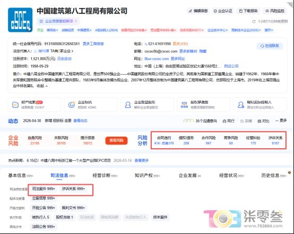Open the 更多工商信息 link
The height and width of the screenshot is (234, 294).
click(x=93, y=44)
